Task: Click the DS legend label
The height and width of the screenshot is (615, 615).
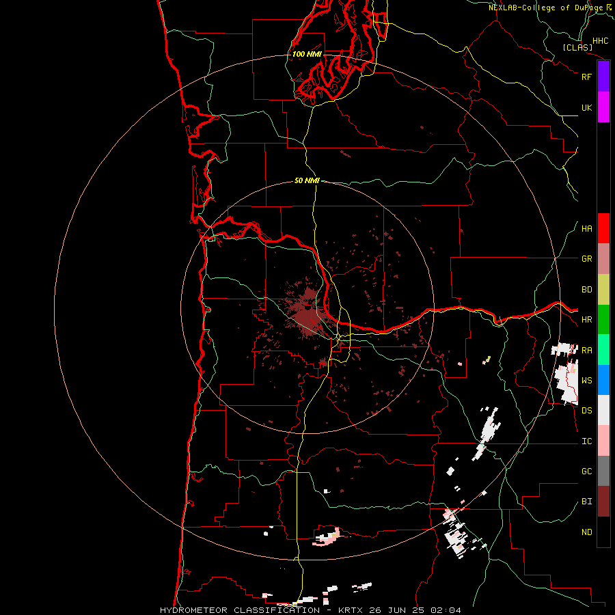Action: click(x=586, y=411)
